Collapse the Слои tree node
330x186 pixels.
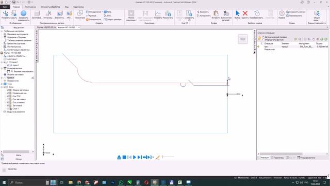pyautogui.click(x=2, y=87)
